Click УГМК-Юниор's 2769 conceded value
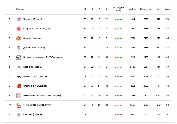Screen dimensions: 177x124 (x=146, y=105)
